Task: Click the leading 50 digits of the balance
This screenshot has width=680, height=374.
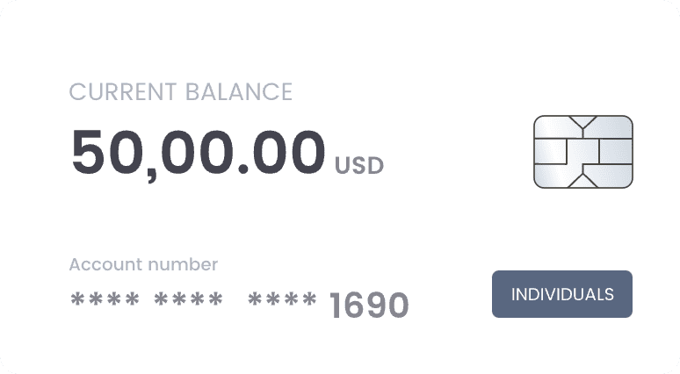Action: click(108, 152)
